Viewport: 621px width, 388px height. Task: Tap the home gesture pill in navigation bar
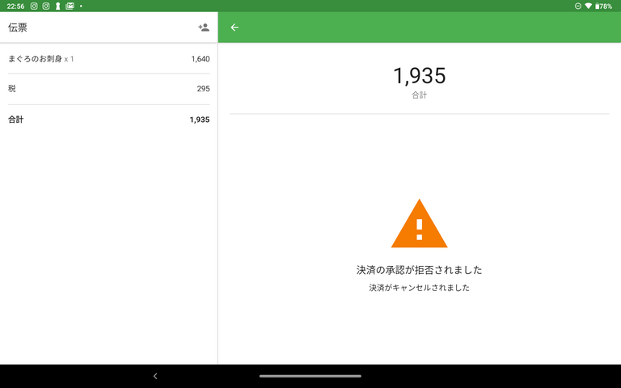point(310,376)
